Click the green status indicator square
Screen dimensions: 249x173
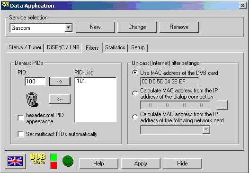53,157
